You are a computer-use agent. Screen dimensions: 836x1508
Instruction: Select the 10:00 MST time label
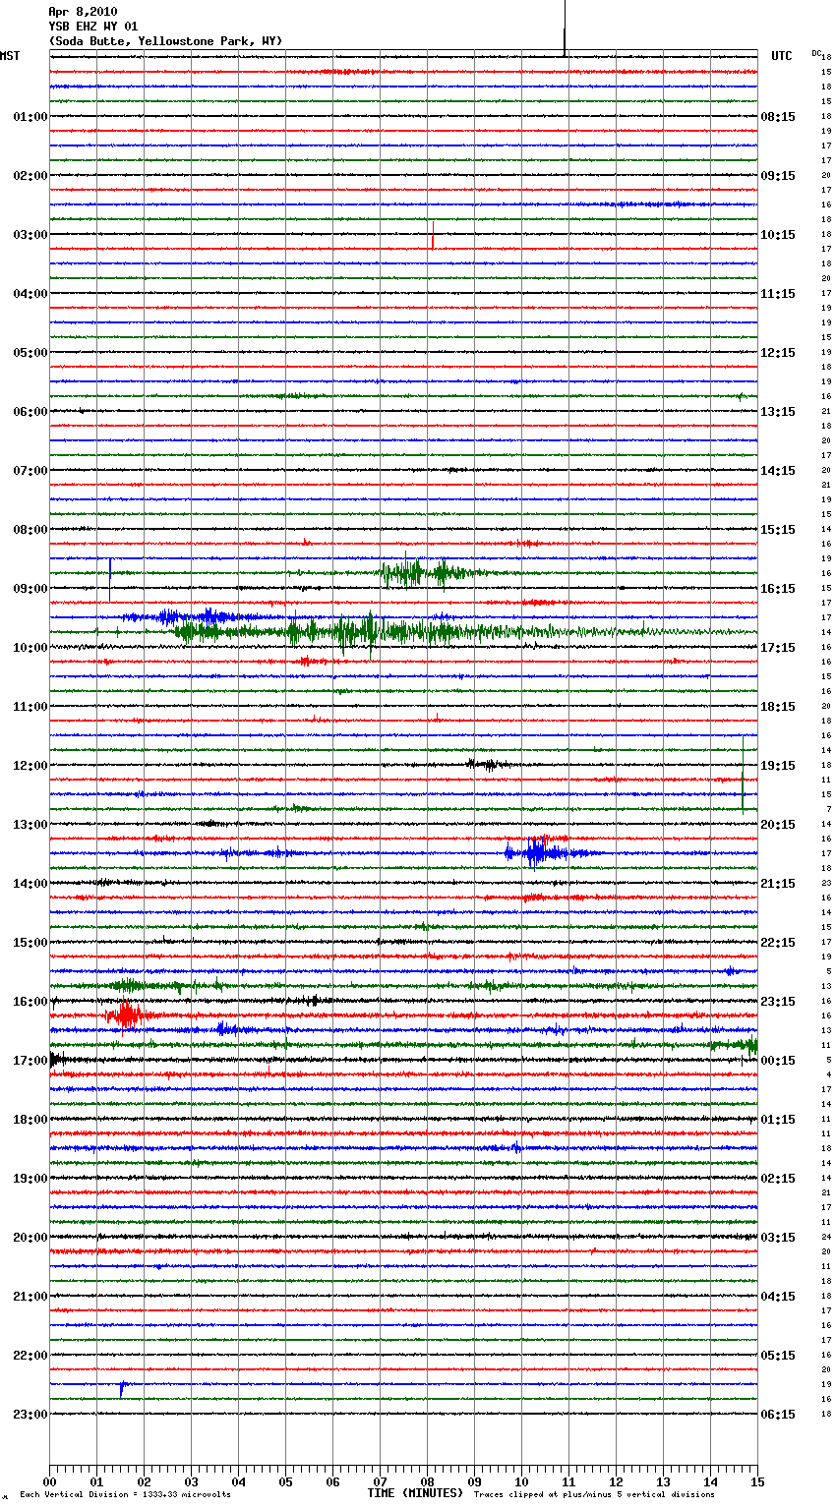pos(30,648)
